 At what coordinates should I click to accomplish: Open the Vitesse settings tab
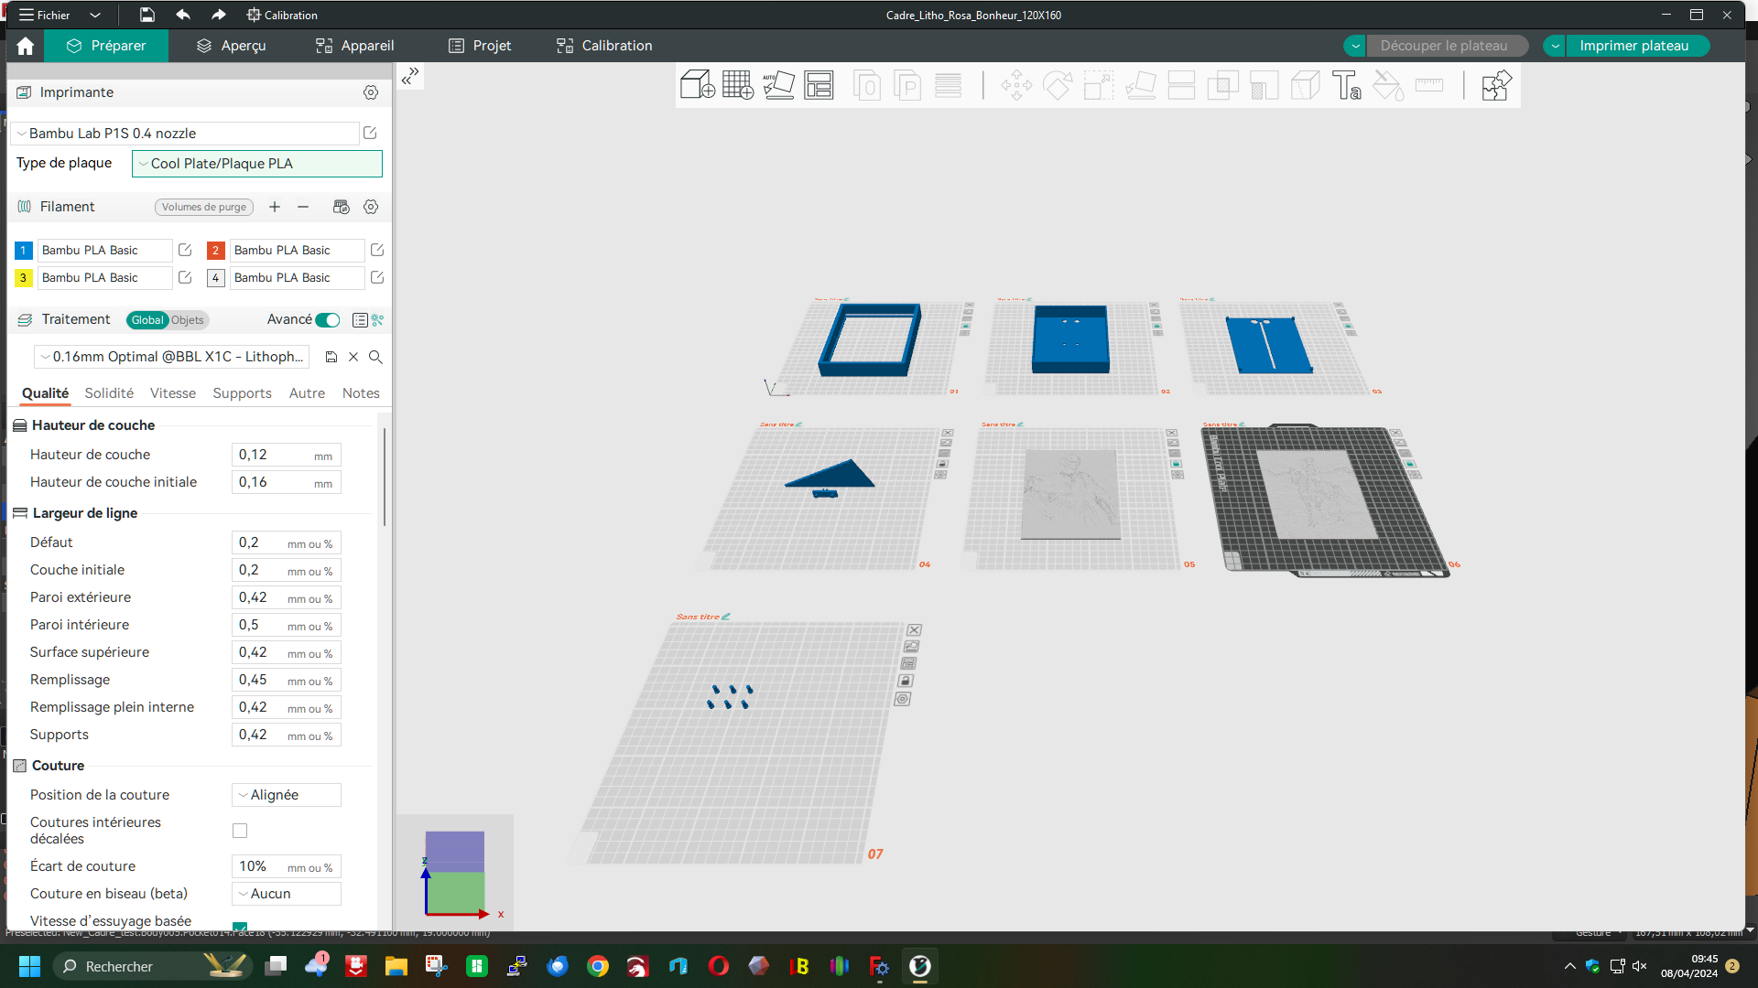[x=172, y=393]
